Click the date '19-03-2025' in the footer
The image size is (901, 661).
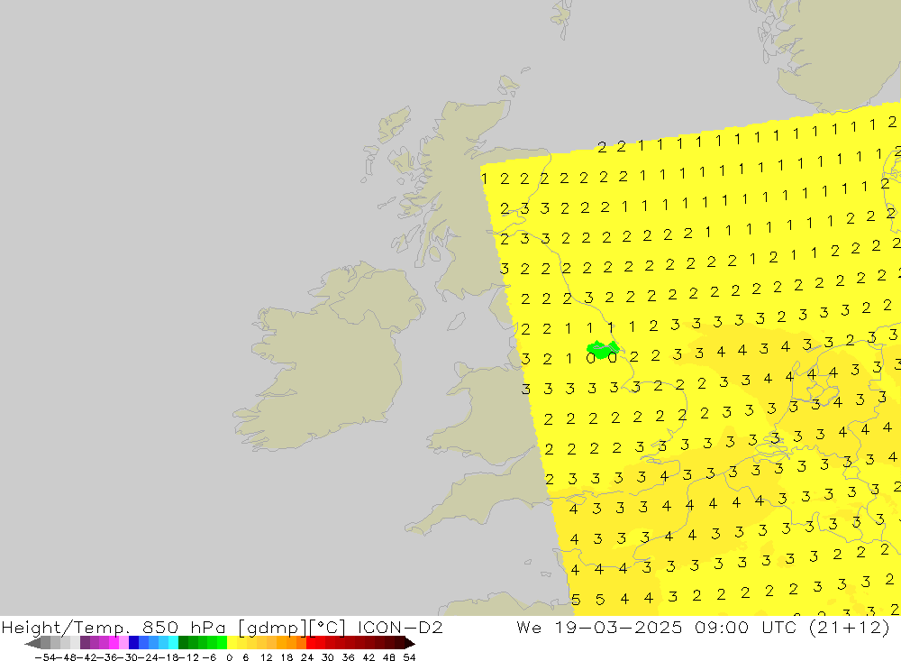(618, 627)
